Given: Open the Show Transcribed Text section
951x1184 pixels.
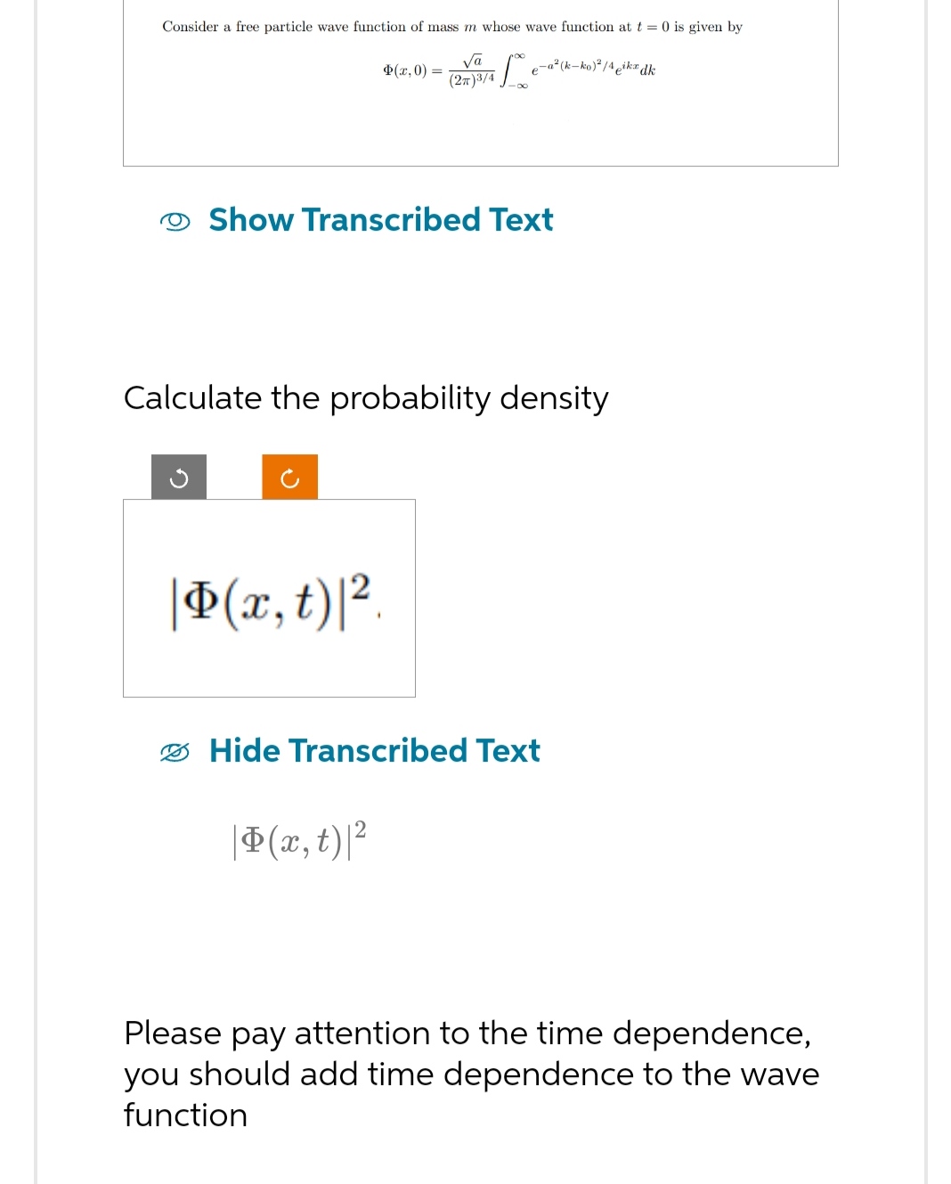Looking at the screenshot, I should (x=381, y=220).
